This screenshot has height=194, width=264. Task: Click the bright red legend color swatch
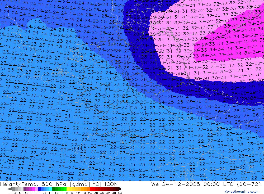click(91, 189)
